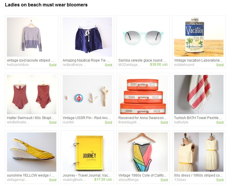Visit the helloambition shop link

tap(18, 65)
